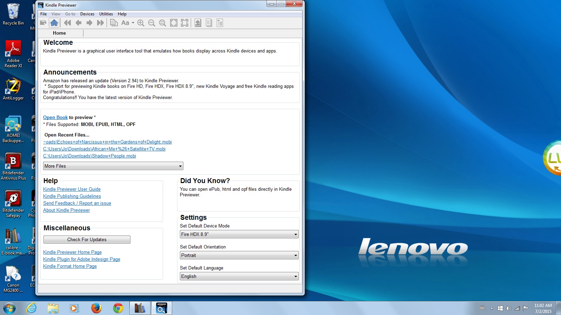
Task: Open recent file Shadow+People.mobi
Action: click(89, 156)
